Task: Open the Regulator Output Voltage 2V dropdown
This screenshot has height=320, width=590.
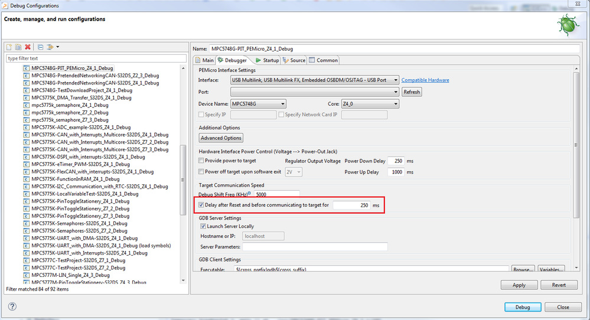Action: coord(294,172)
